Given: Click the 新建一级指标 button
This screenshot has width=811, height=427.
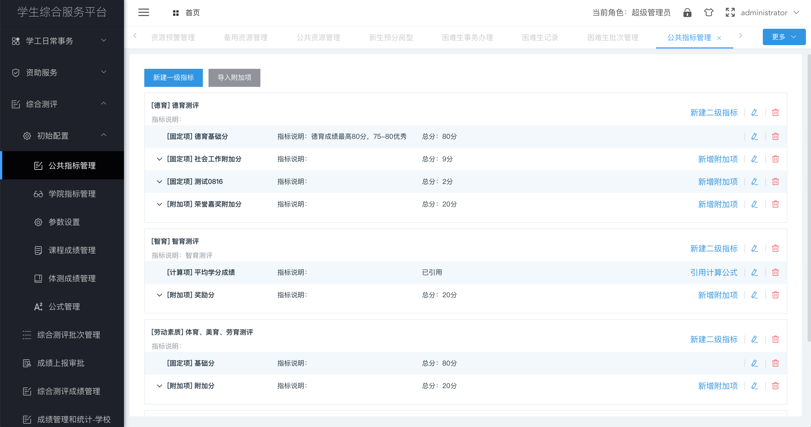Looking at the screenshot, I should (173, 78).
